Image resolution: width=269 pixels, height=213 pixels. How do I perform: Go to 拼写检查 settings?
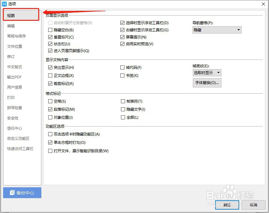(15, 108)
